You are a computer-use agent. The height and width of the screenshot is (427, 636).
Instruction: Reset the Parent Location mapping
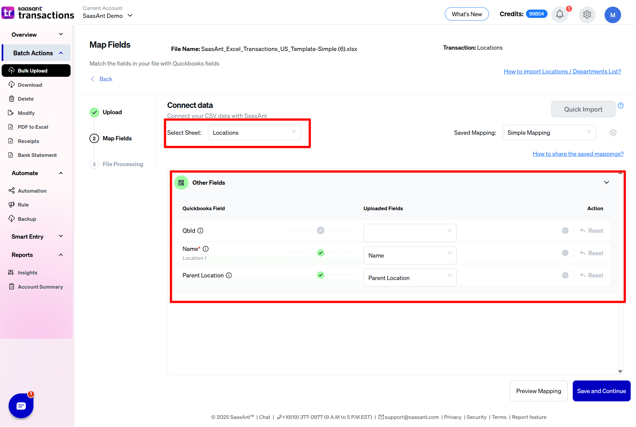pos(592,275)
